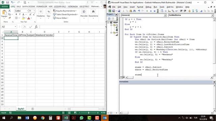
Task: Open the DOSYA file tab
Action: point(5,6)
